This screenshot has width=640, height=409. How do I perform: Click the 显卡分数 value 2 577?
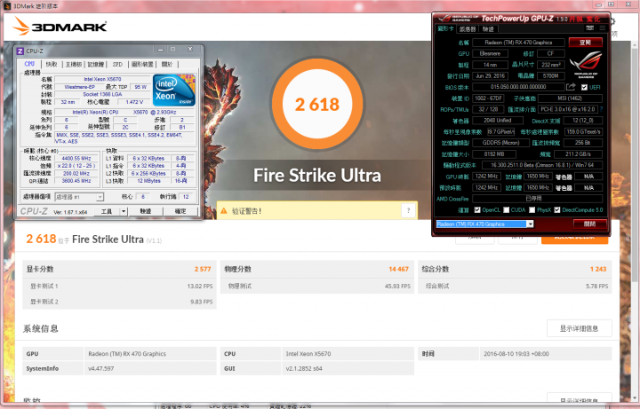click(203, 270)
